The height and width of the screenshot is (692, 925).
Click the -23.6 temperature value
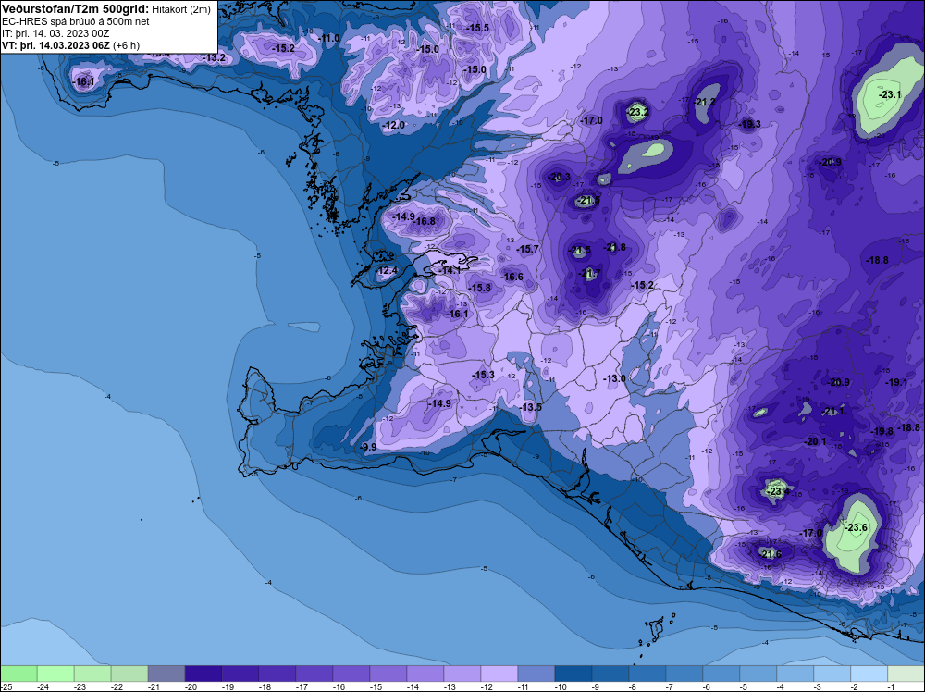click(857, 526)
